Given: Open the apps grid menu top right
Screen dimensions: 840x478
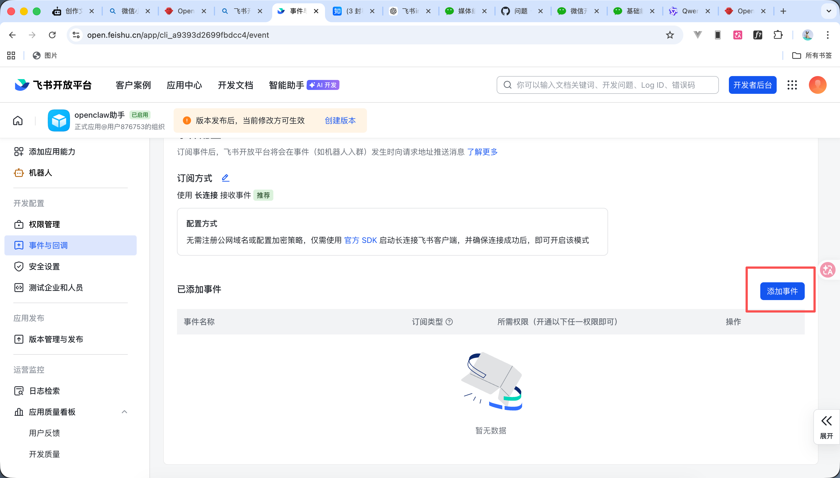Looking at the screenshot, I should point(792,85).
